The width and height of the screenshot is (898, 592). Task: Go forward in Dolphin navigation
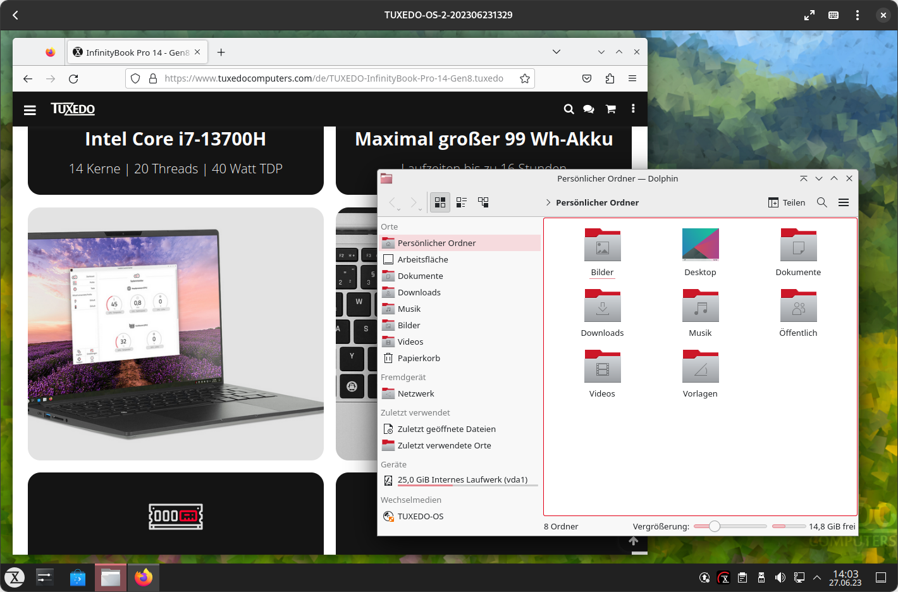point(414,202)
